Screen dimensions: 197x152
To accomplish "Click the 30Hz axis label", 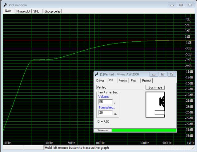I will 49,143.
